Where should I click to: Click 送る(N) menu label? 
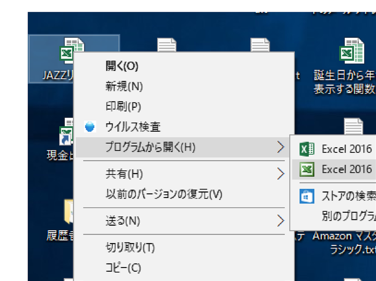coord(123,221)
